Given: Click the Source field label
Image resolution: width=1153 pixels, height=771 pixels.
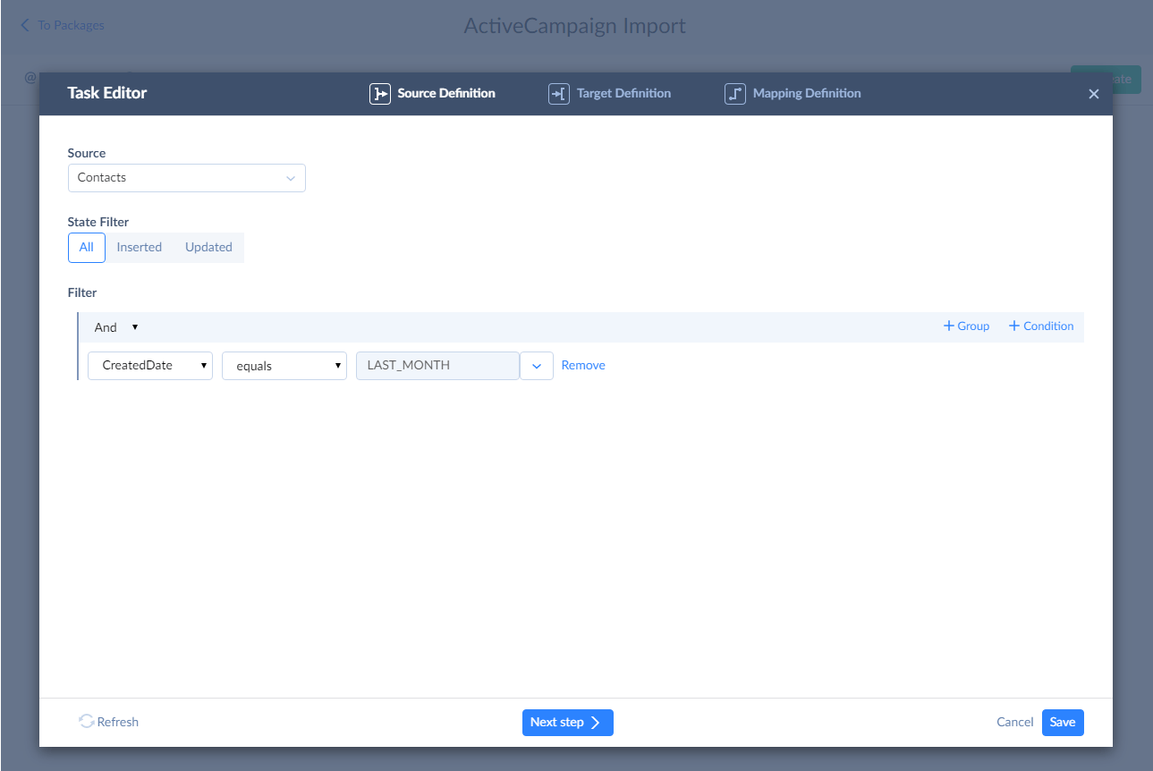Looking at the screenshot, I should pos(87,153).
